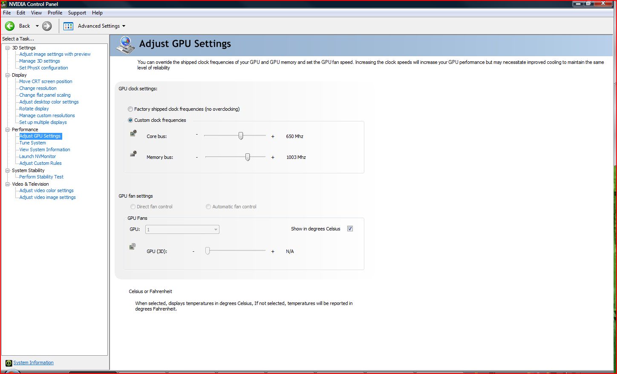
Task: Open Change flat panel scaling
Action: tap(45, 95)
